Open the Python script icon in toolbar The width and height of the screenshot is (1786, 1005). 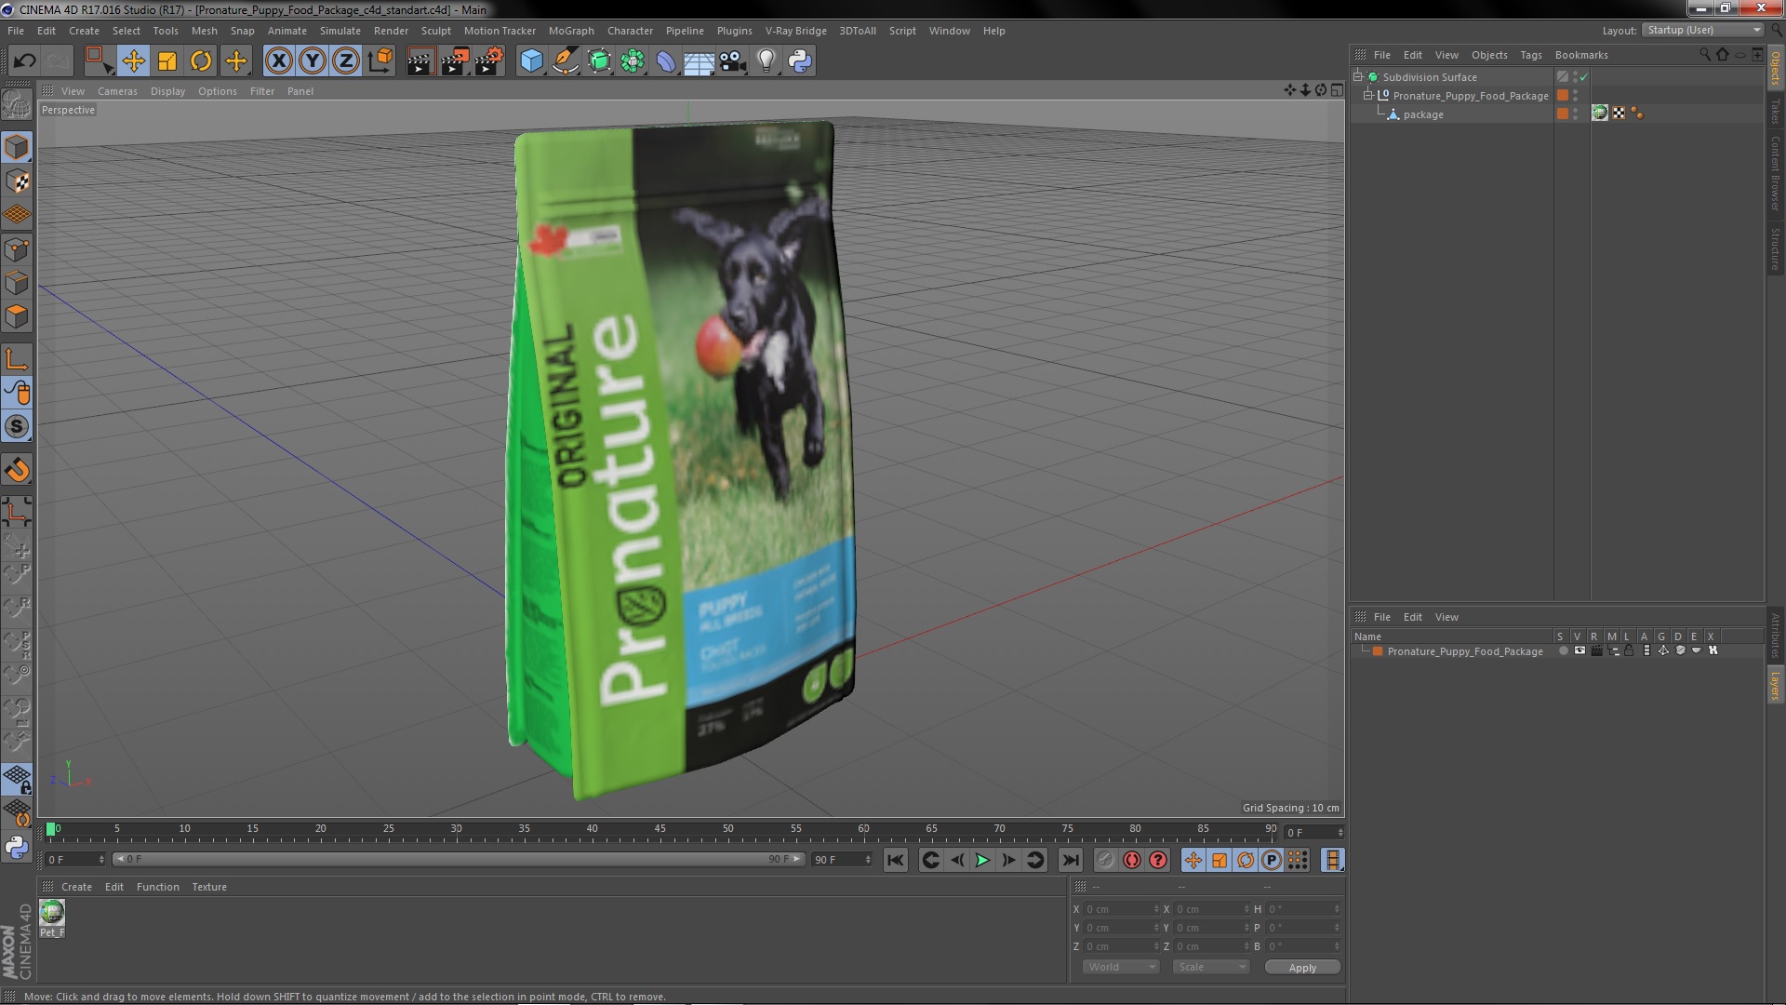pyautogui.click(x=800, y=61)
